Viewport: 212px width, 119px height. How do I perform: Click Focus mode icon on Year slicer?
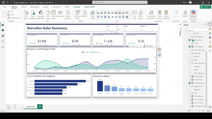click(x=116, y=32)
